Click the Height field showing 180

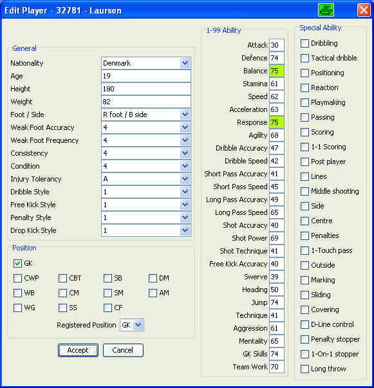tap(145, 89)
